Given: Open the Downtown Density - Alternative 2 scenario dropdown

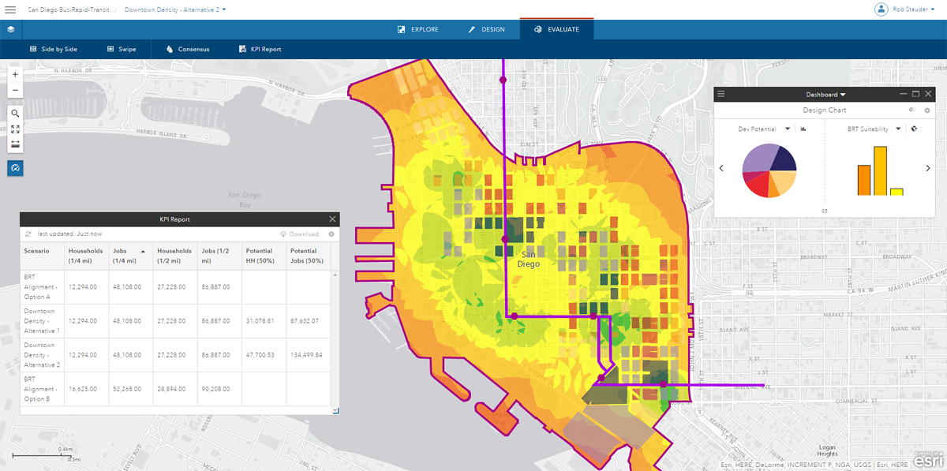Looking at the screenshot, I should pos(174,9).
